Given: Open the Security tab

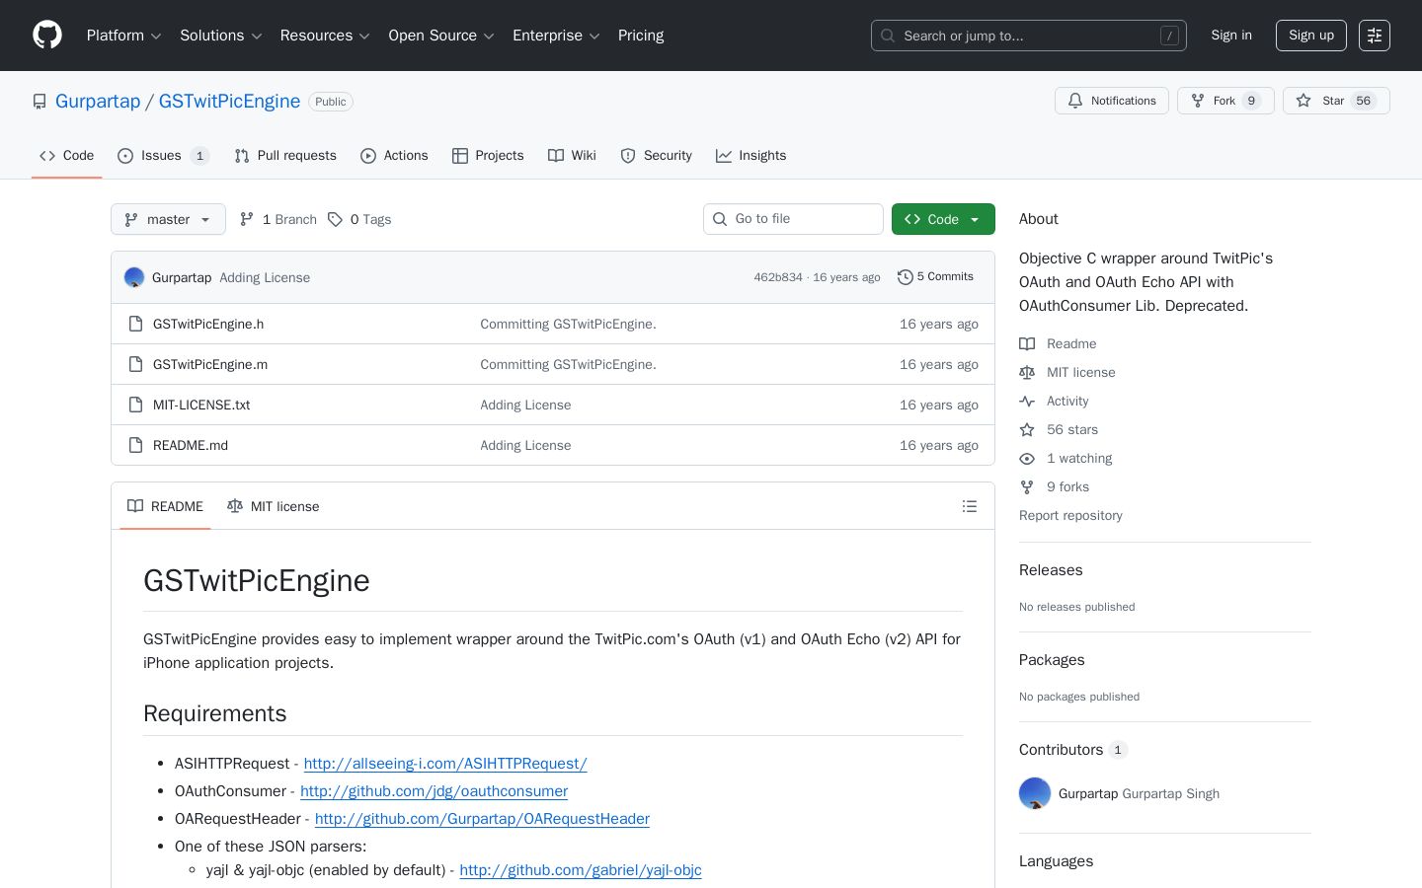Looking at the screenshot, I should 657,156.
